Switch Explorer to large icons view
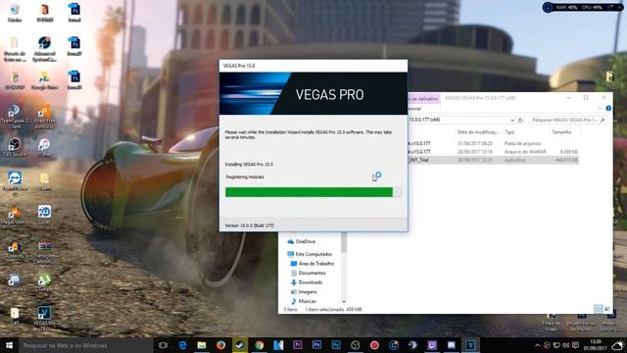This screenshot has width=627, height=353. pos(607,309)
